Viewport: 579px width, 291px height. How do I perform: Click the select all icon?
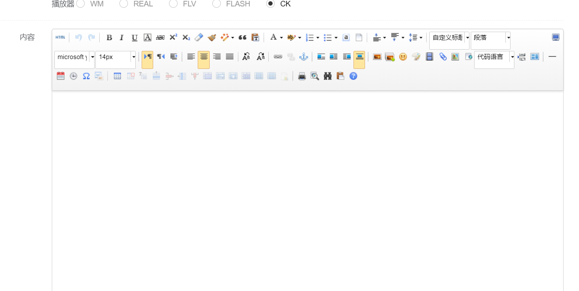pyautogui.click(x=346, y=38)
